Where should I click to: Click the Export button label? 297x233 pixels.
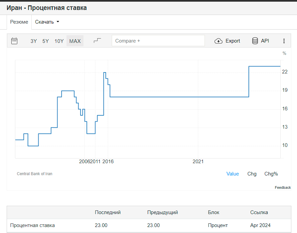tap(232, 41)
